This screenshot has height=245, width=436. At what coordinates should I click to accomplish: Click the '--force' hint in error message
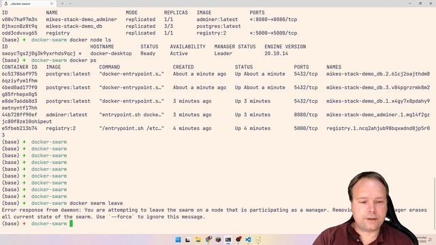pos(121,217)
